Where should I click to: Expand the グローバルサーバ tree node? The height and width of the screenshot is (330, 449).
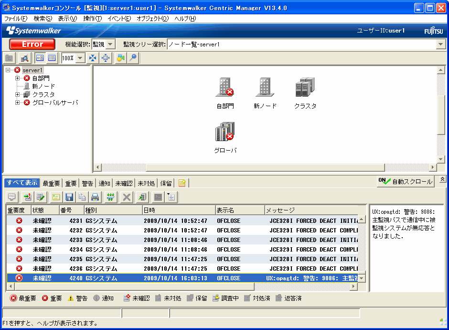coord(18,102)
